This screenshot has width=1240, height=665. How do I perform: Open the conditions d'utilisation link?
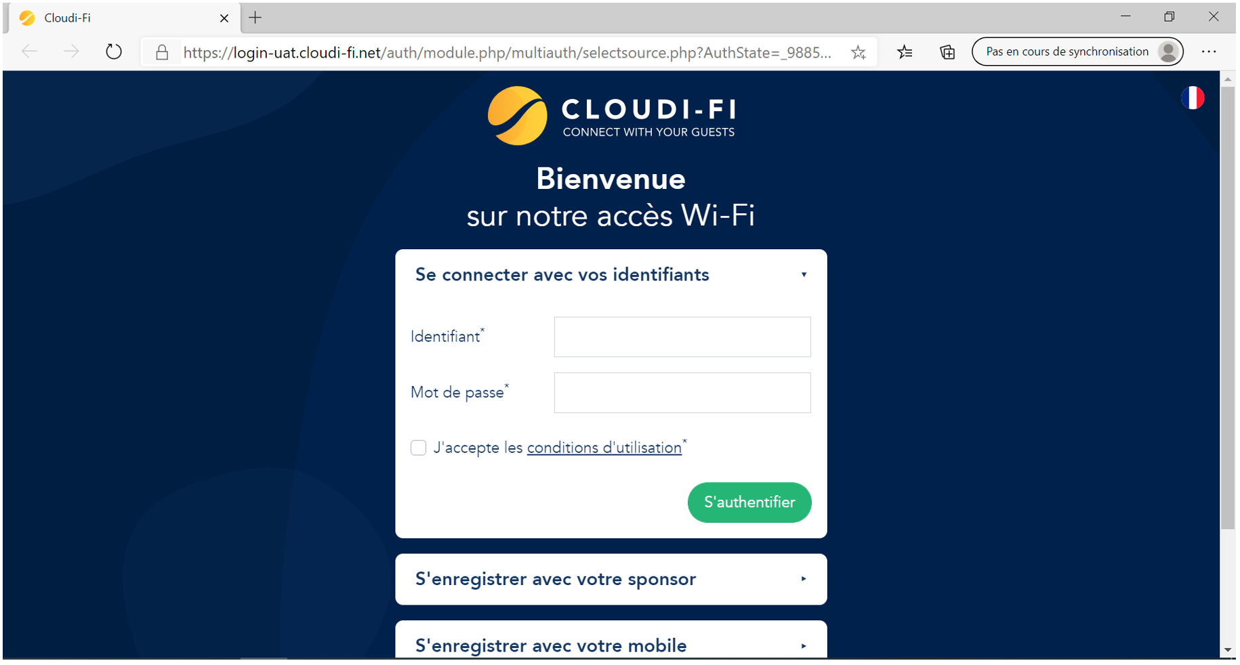604,448
